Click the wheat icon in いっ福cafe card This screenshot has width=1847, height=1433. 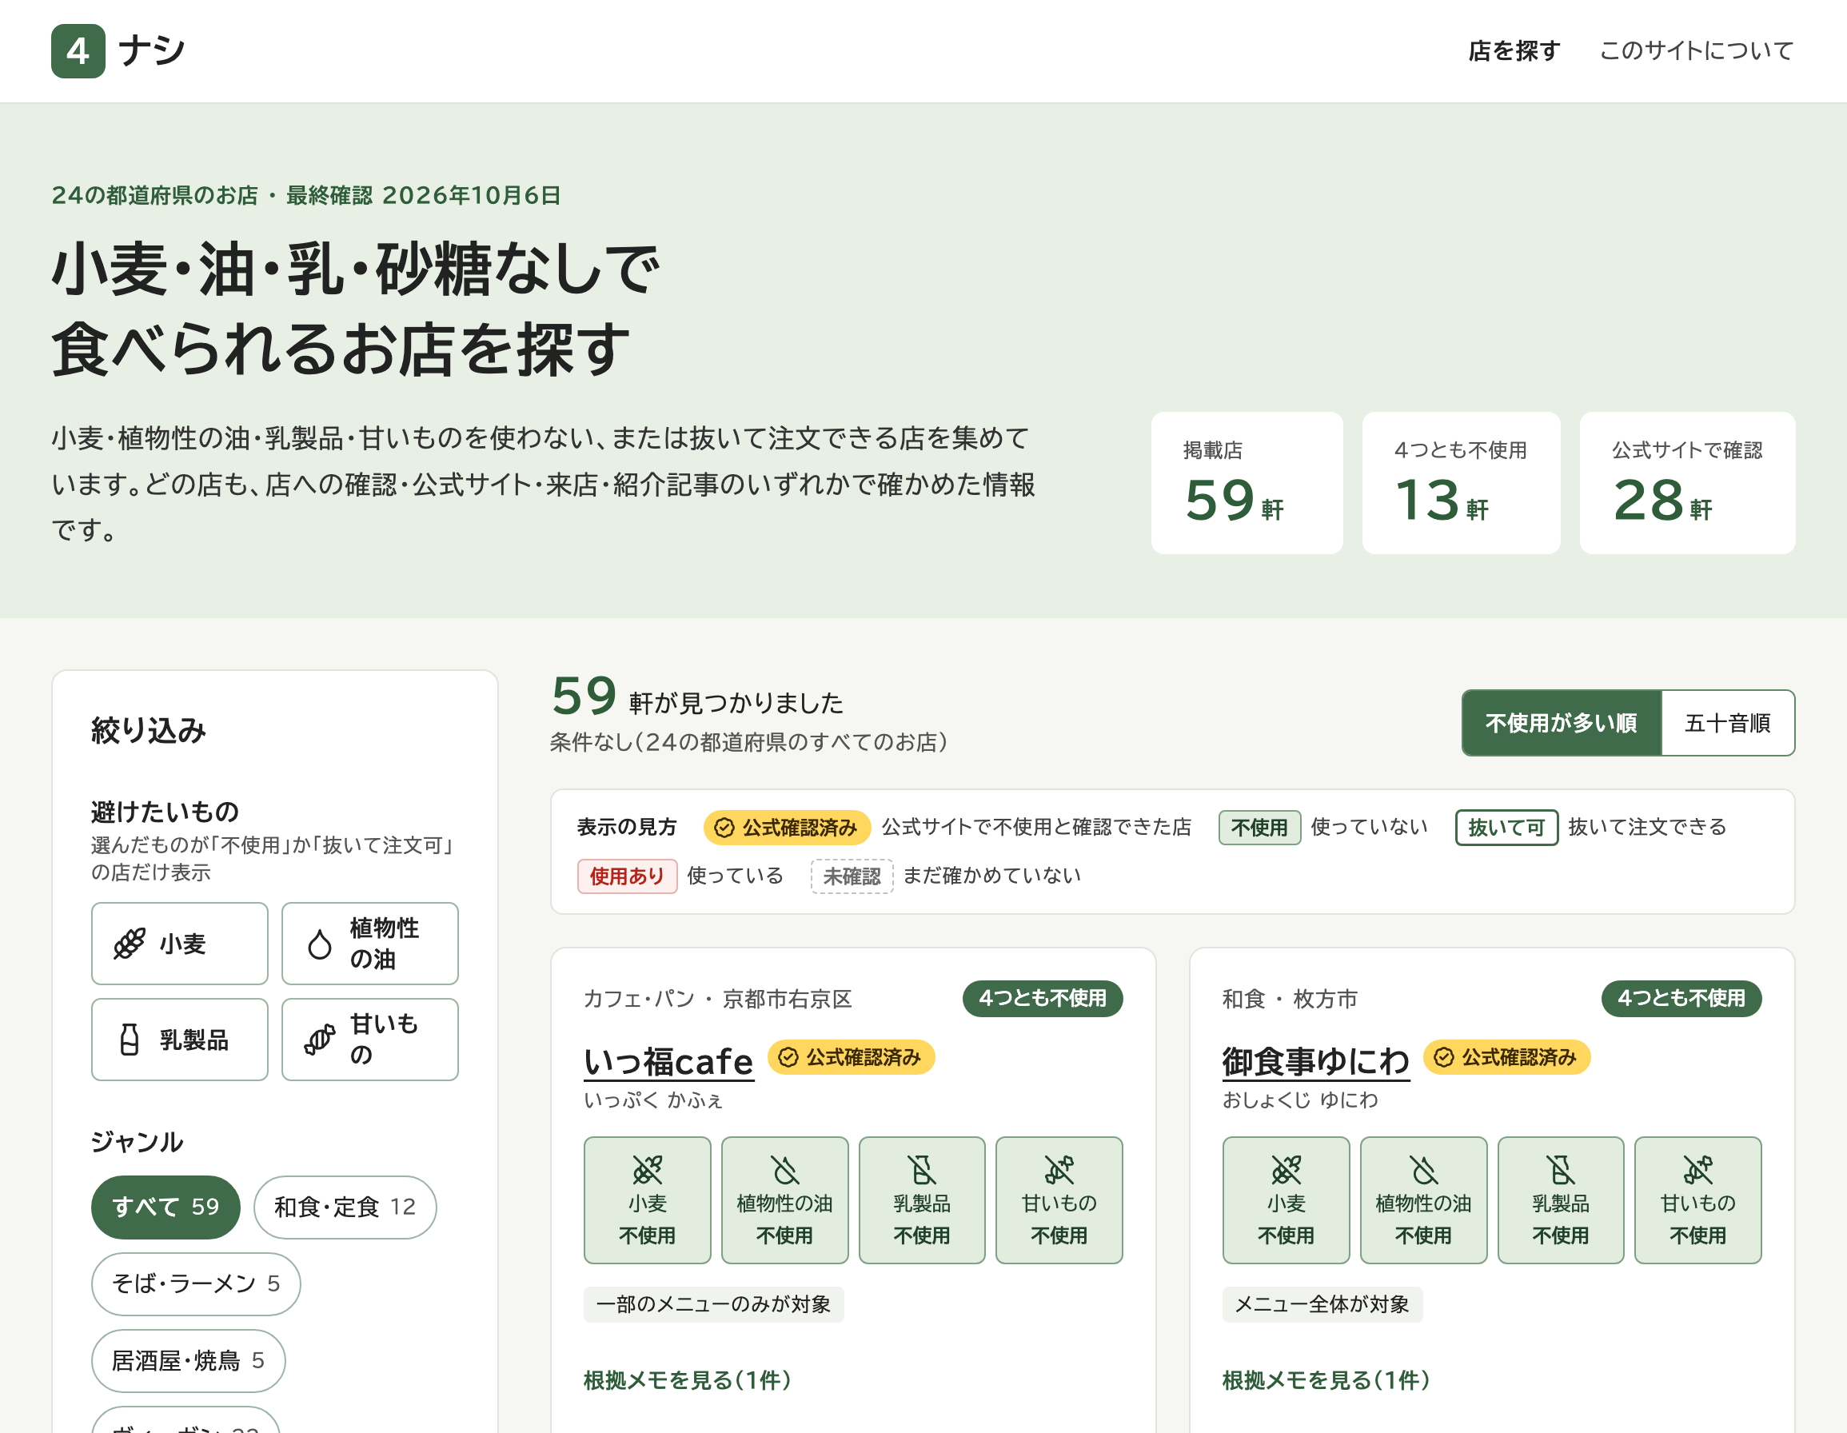(647, 1171)
